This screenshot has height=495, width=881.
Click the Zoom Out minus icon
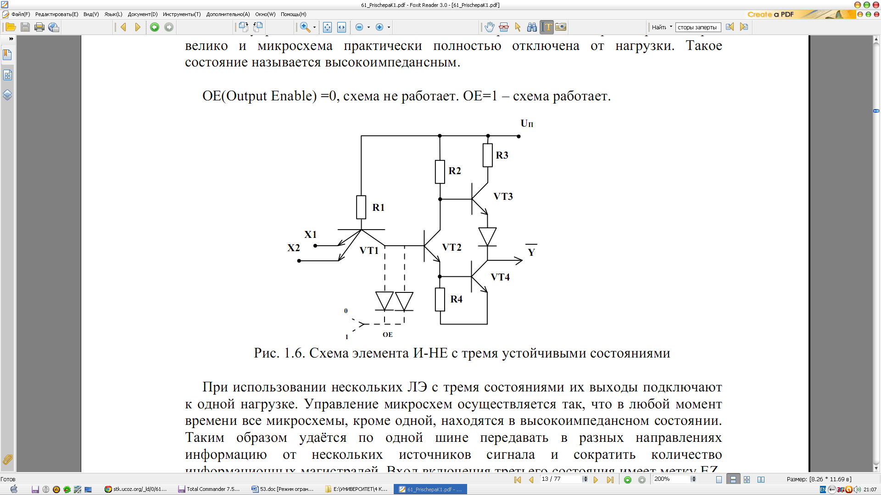pyautogui.click(x=359, y=27)
